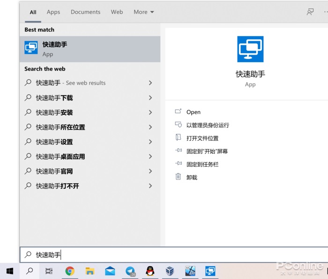The image size is (328, 279).
Task: Open Telegram from the taskbar
Action: click(x=130, y=271)
